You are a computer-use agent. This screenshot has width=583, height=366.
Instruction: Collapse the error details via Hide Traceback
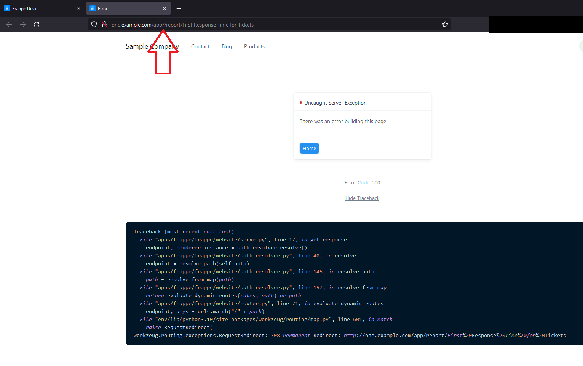362,198
